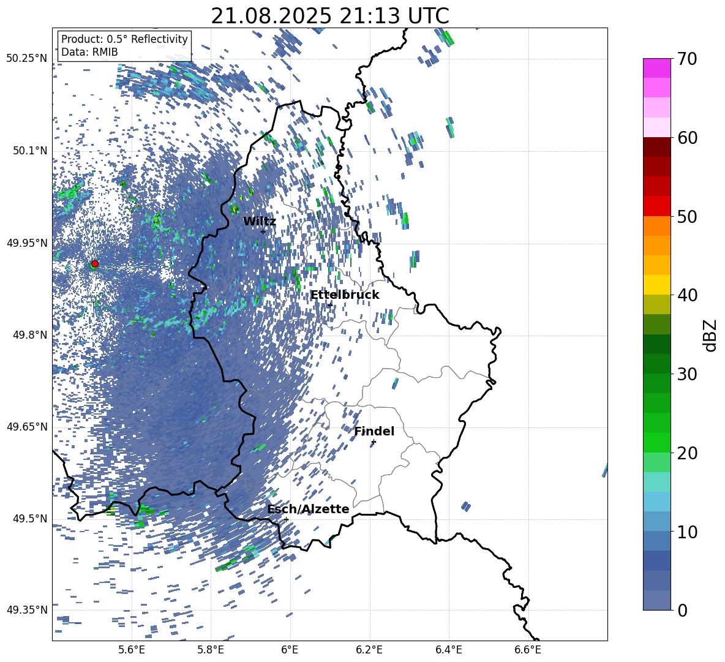Click the colorbar value 0
This screenshot has height=662, width=725.
point(682,611)
